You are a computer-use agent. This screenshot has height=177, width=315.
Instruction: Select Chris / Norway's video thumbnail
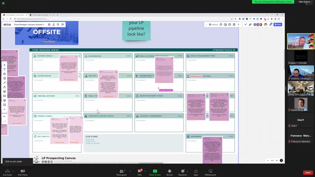coord(301,41)
